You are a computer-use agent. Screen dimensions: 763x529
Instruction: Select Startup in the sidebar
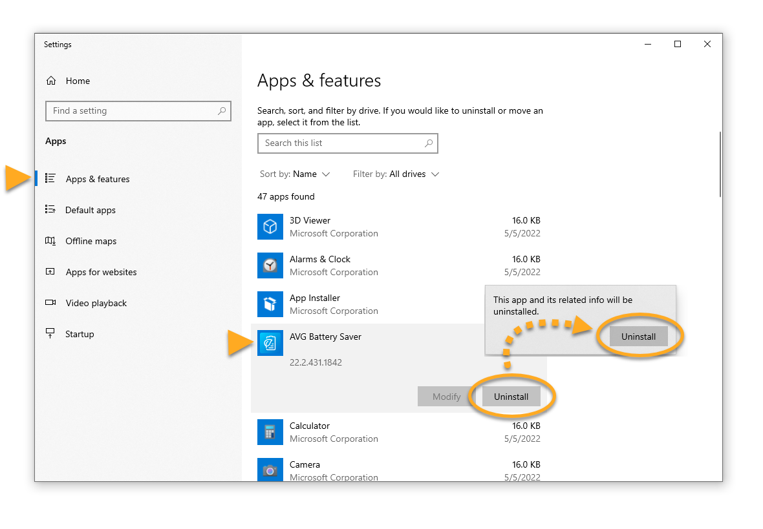point(80,334)
